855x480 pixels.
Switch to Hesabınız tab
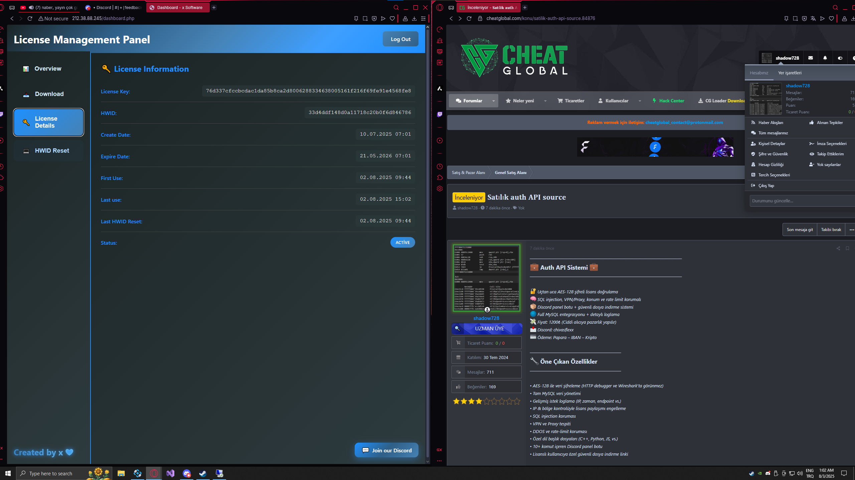[759, 73]
